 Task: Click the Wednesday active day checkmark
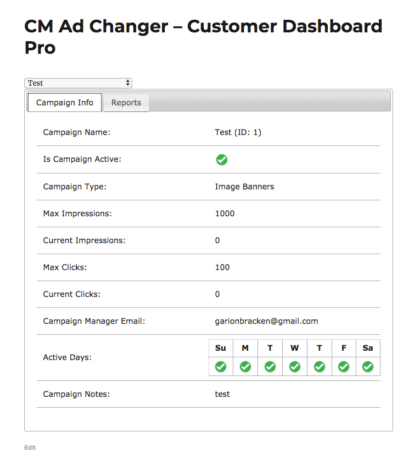295,366
